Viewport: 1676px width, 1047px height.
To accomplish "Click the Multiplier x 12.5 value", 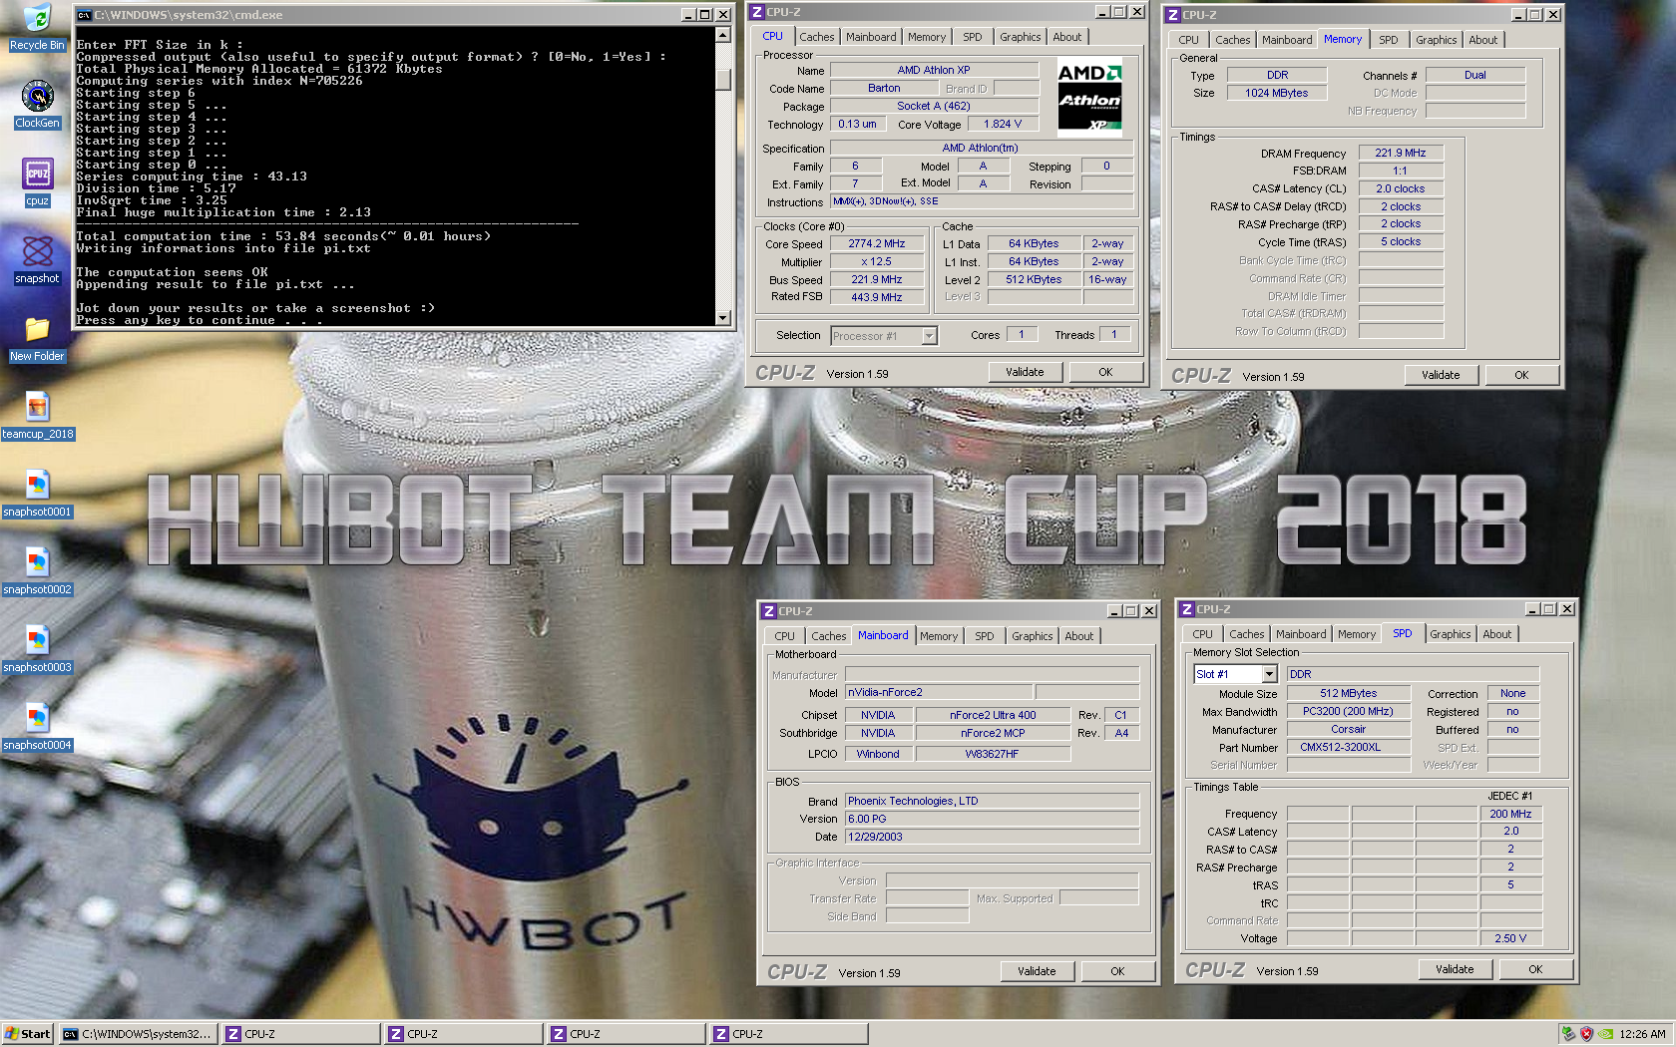I will coord(877,261).
